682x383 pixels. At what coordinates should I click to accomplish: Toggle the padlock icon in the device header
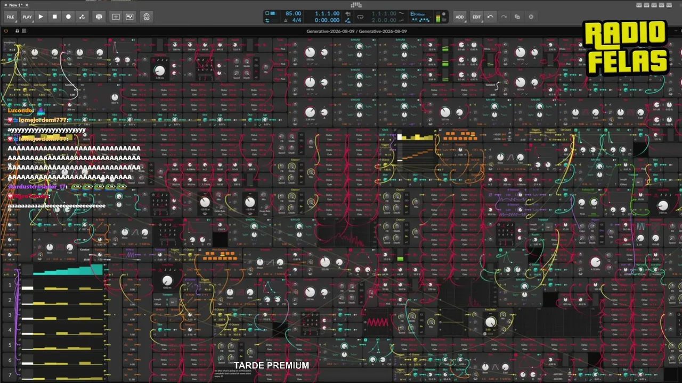[17, 31]
